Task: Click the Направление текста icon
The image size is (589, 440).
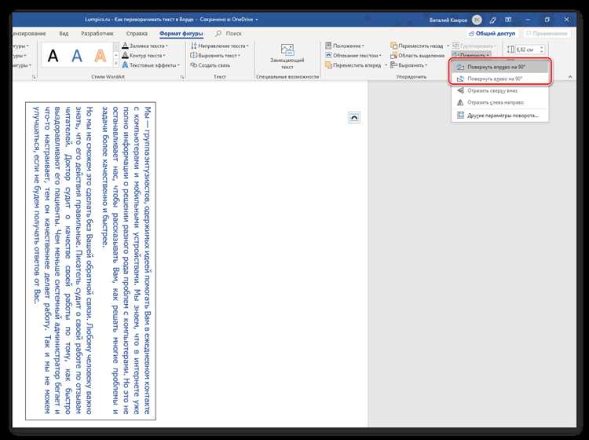Action: [x=194, y=46]
